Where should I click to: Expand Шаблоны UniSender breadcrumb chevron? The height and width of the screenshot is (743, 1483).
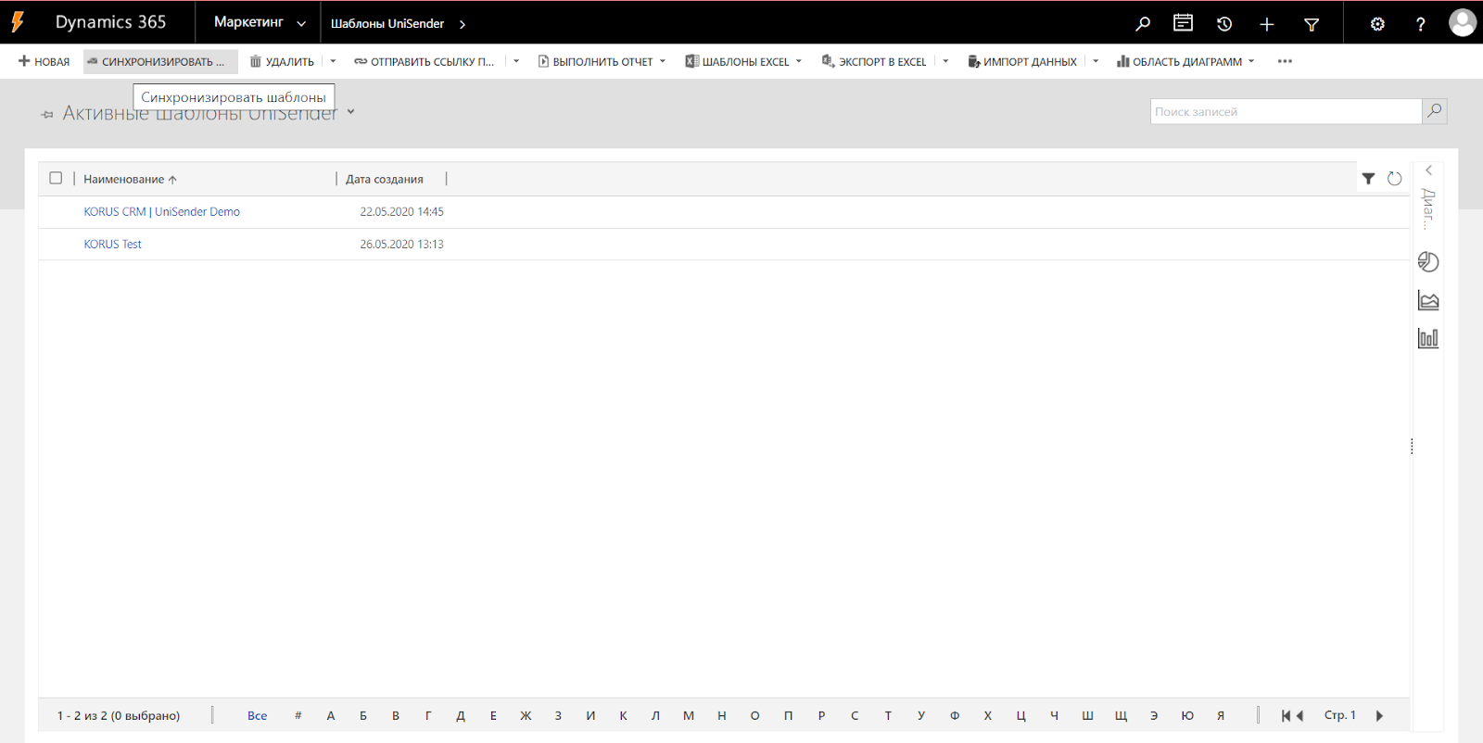(463, 24)
